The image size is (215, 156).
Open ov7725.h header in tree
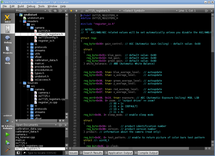tap(44, 31)
